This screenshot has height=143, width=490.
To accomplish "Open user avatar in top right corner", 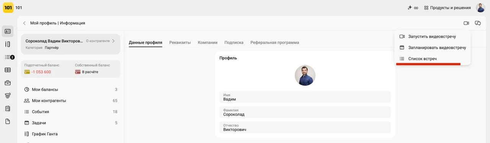I will (480, 8).
